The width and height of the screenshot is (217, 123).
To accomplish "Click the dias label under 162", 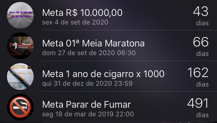I will 202,84.
